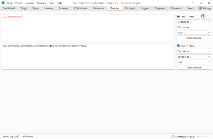Open the Help menu
Viewport: 213px width, 139px height.
(60, 3)
